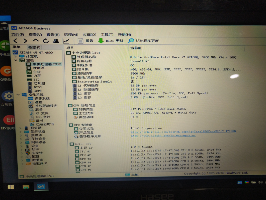Screen dimensions: 266x200
Task: Open File Explorer from the taskbar
Action: [26, 187]
